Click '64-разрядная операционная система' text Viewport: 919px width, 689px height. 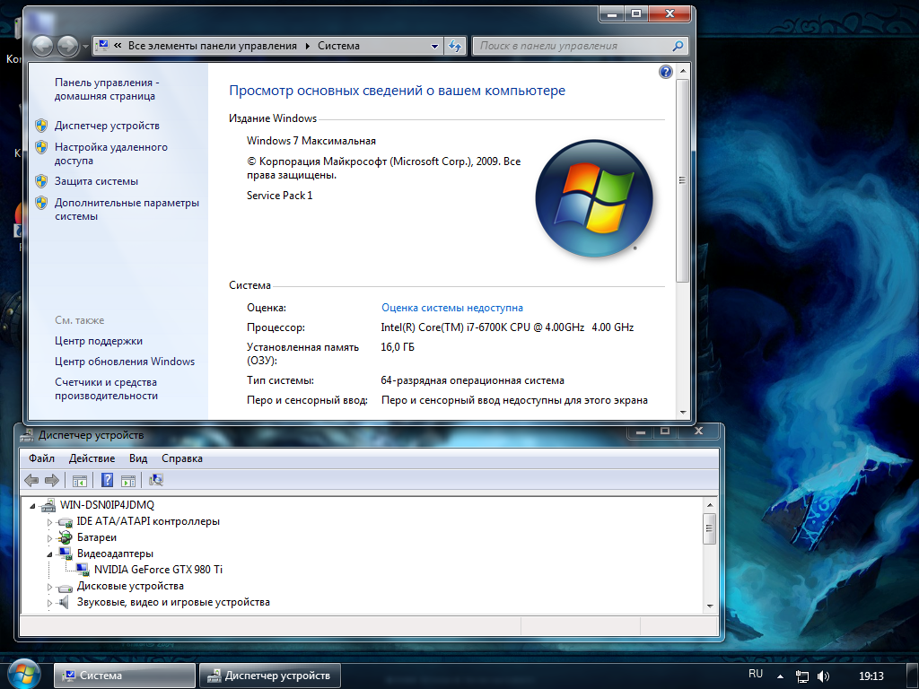(x=472, y=380)
